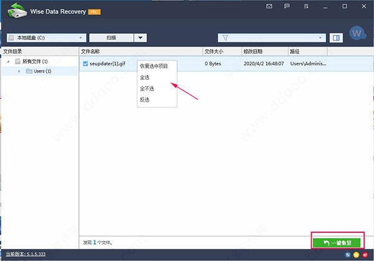Toggle the preview pane layout button
This screenshot has height=261, width=374.
pos(336,37)
